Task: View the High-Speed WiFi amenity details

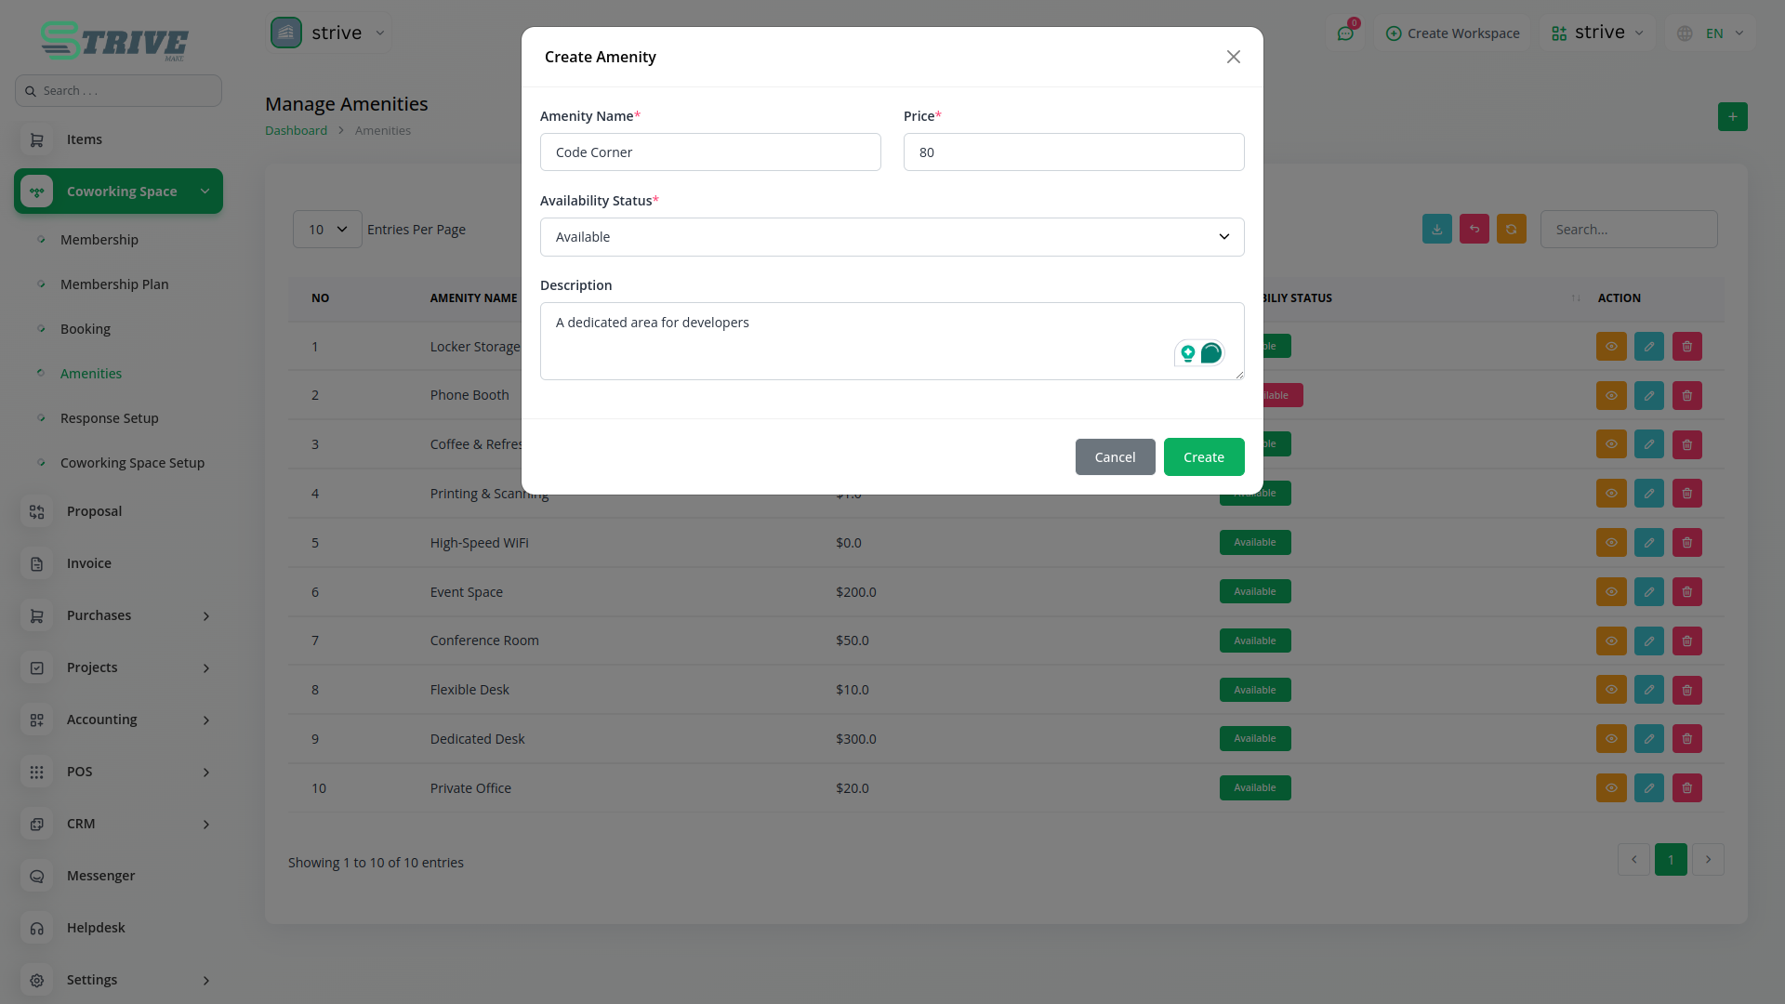Action: (1611, 543)
